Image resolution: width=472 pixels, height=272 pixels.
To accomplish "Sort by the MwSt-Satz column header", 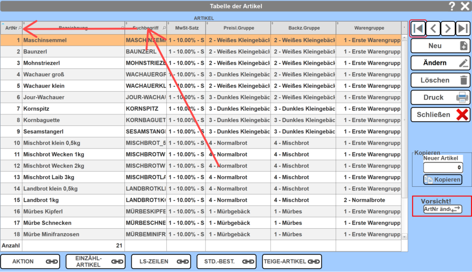I will [x=186, y=28].
